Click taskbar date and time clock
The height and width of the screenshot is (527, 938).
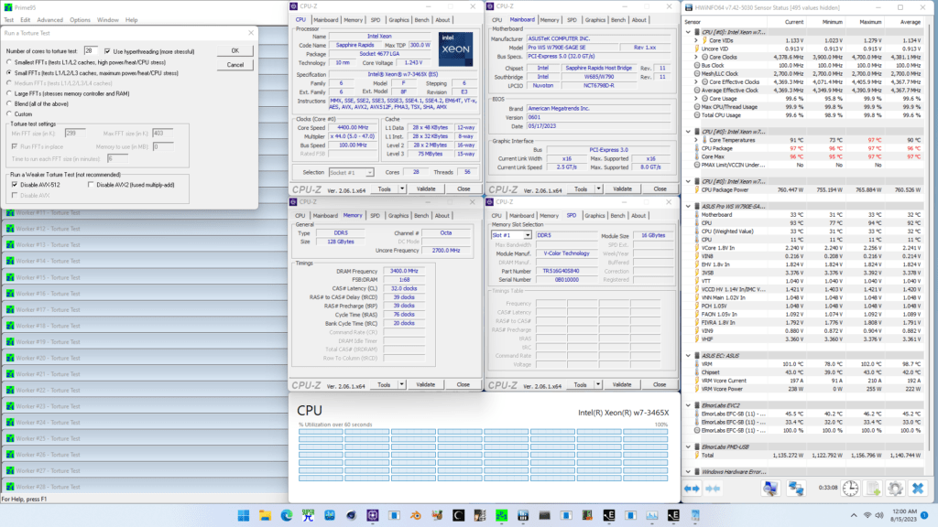coord(904,516)
